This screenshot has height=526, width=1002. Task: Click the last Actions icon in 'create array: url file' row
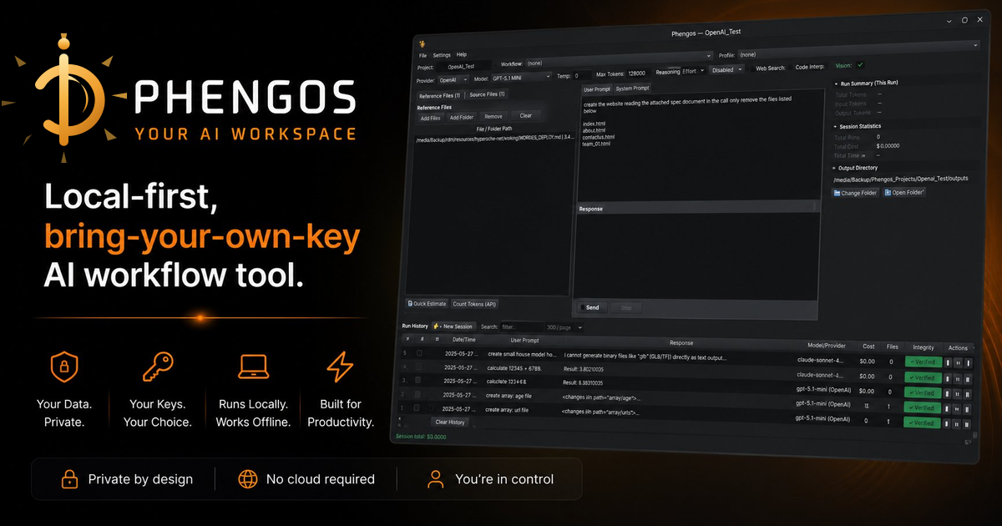point(968,423)
